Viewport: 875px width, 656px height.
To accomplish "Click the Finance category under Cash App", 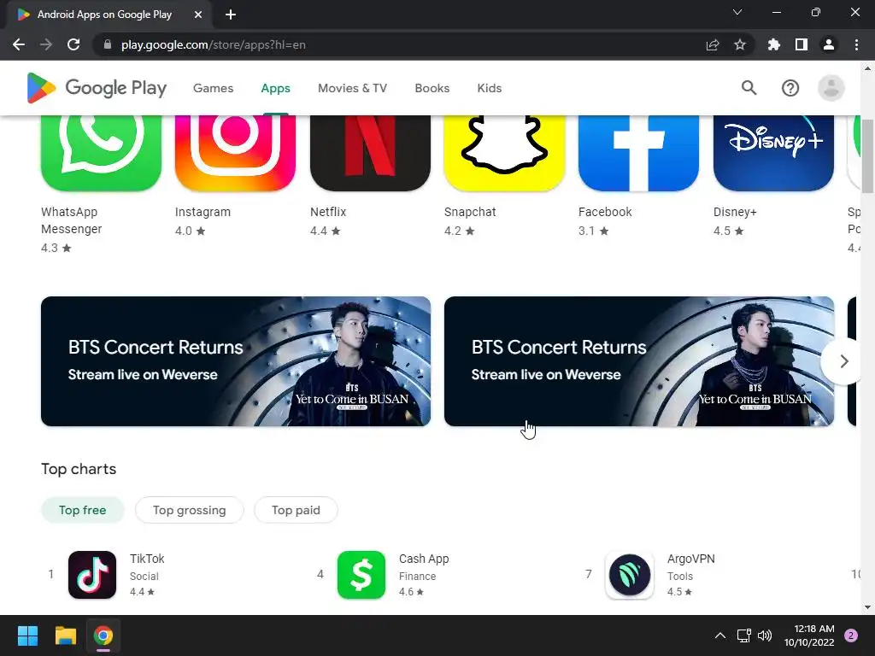I will [417, 577].
